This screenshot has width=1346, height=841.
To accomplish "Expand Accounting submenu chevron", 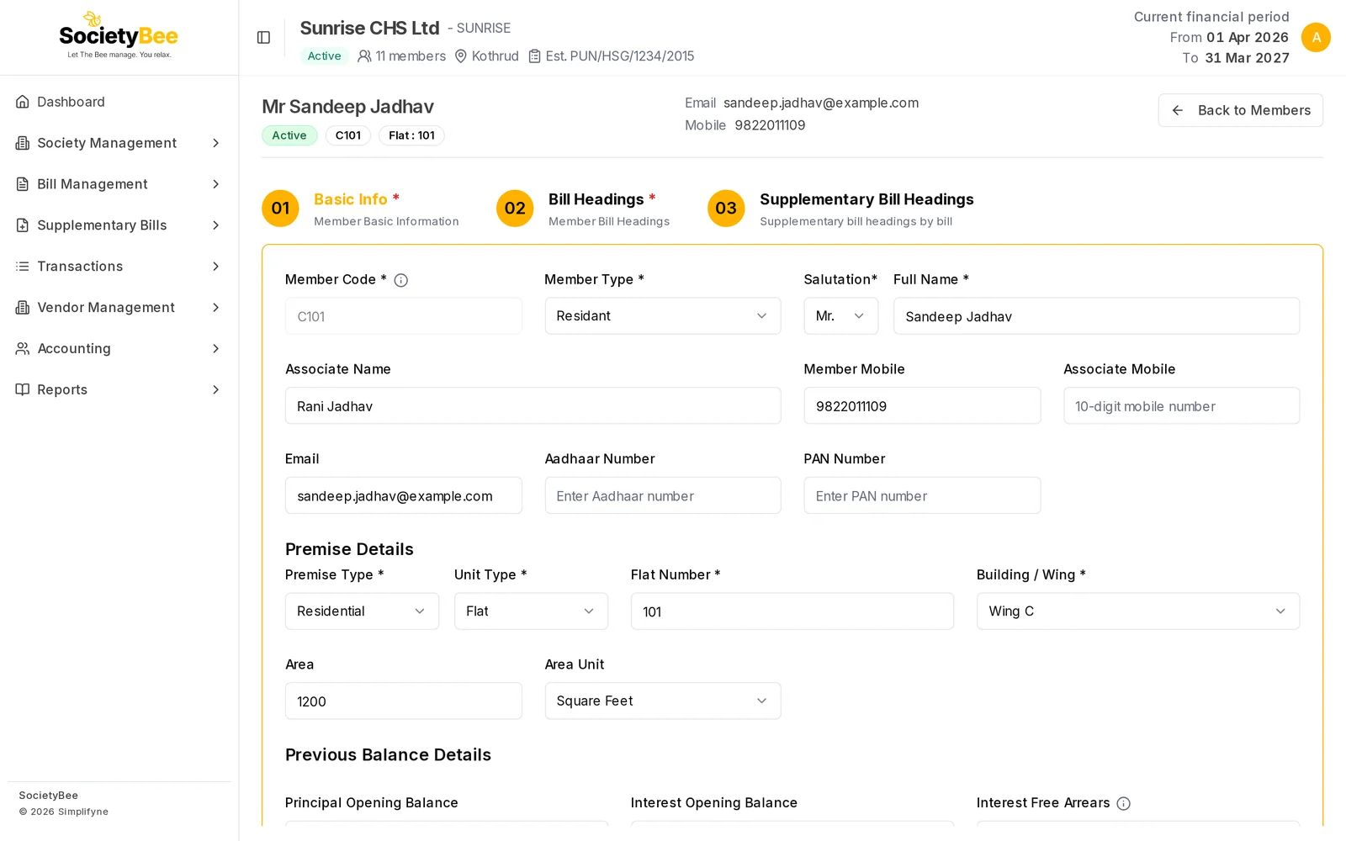I will coord(216,348).
